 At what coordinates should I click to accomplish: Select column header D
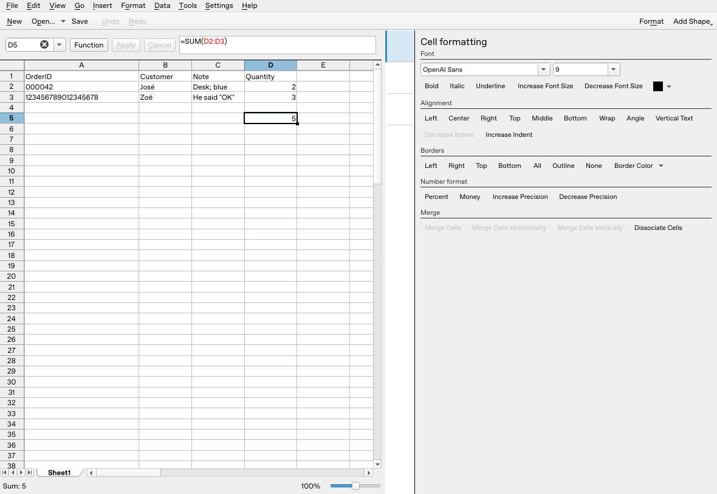pyautogui.click(x=270, y=65)
